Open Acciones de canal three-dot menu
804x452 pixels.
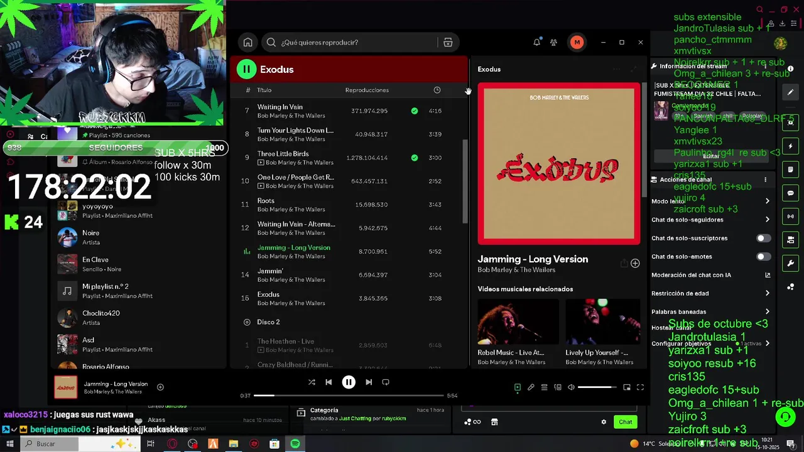765,180
